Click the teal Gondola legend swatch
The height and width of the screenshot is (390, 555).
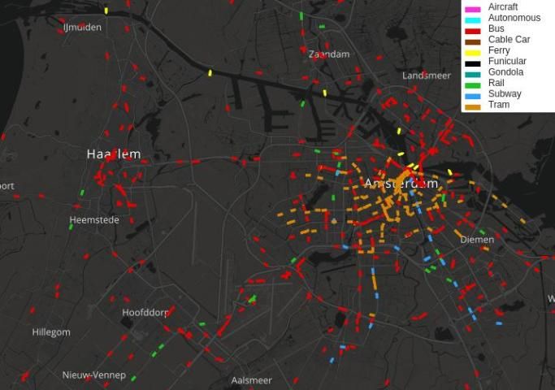pyautogui.click(x=473, y=74)
